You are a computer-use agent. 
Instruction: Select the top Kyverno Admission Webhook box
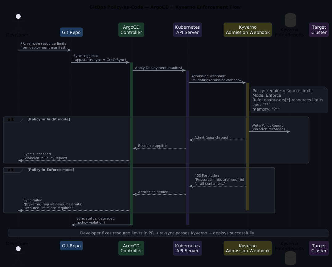pyautogui.click(x=248, y=30)
